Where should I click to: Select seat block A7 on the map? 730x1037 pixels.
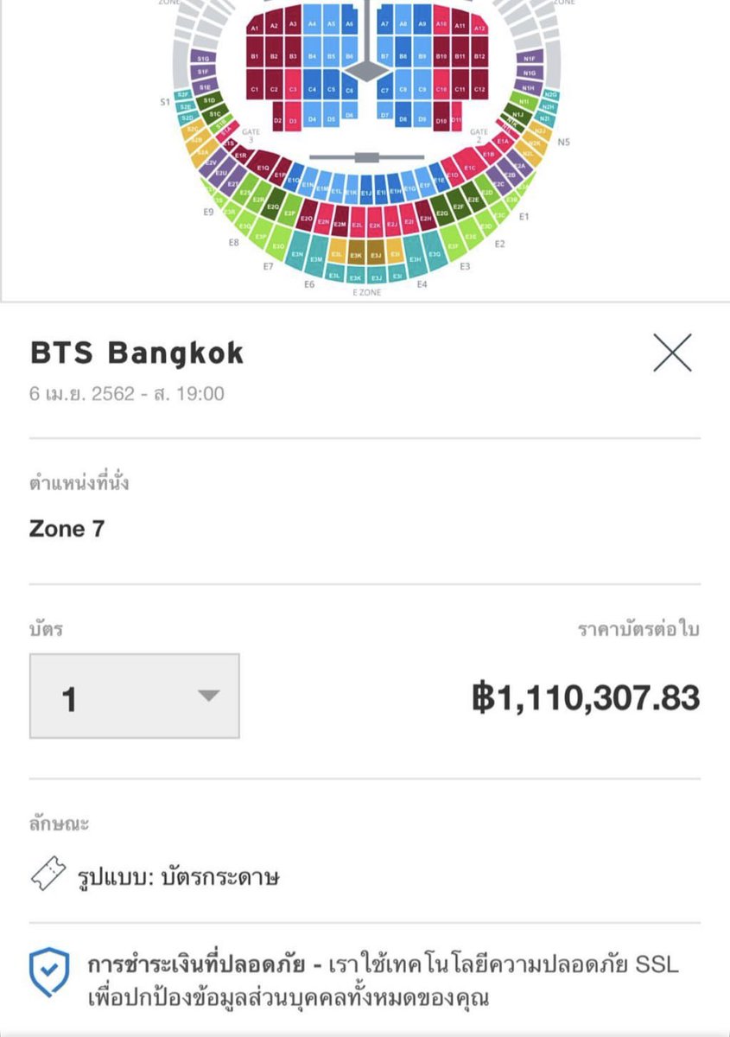point(384,23)
